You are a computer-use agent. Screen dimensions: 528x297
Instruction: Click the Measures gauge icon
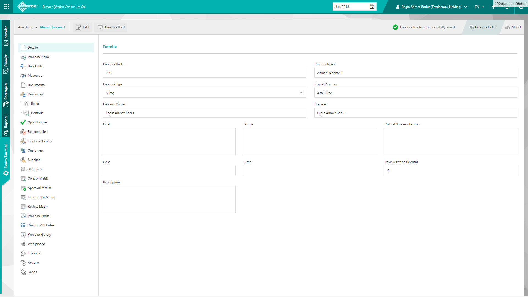pyautogui.click(x=23, y=76)
